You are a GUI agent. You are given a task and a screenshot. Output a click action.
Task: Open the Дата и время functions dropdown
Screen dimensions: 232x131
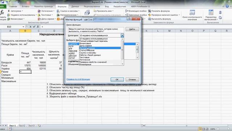tap(47, 19)
